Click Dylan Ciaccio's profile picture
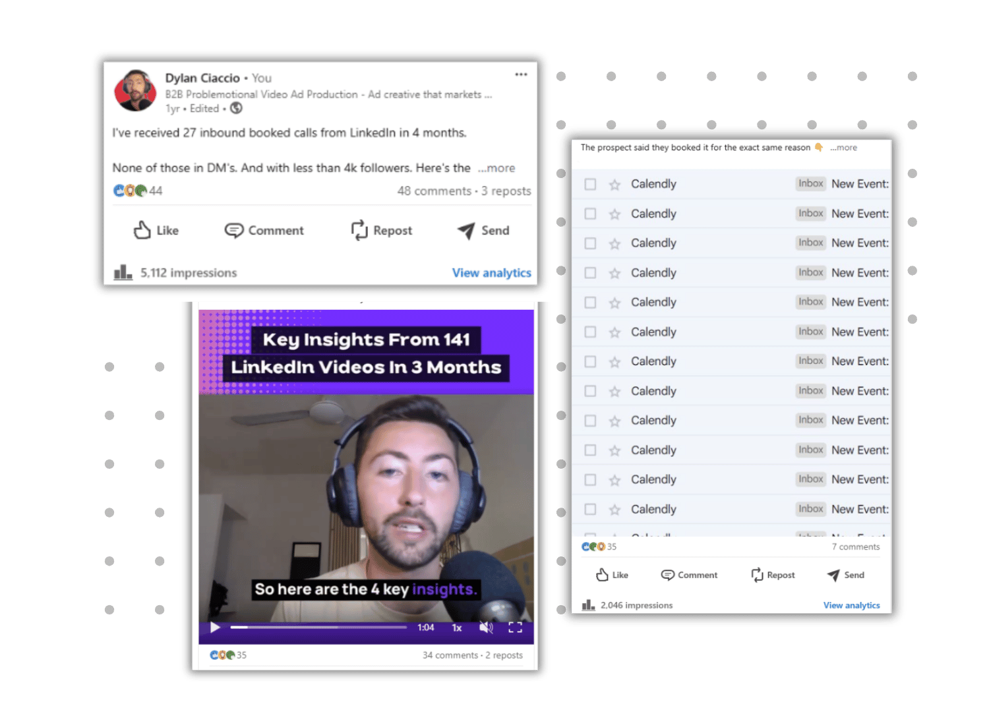This screenshot has height=712, width=989. coord(136,91)
